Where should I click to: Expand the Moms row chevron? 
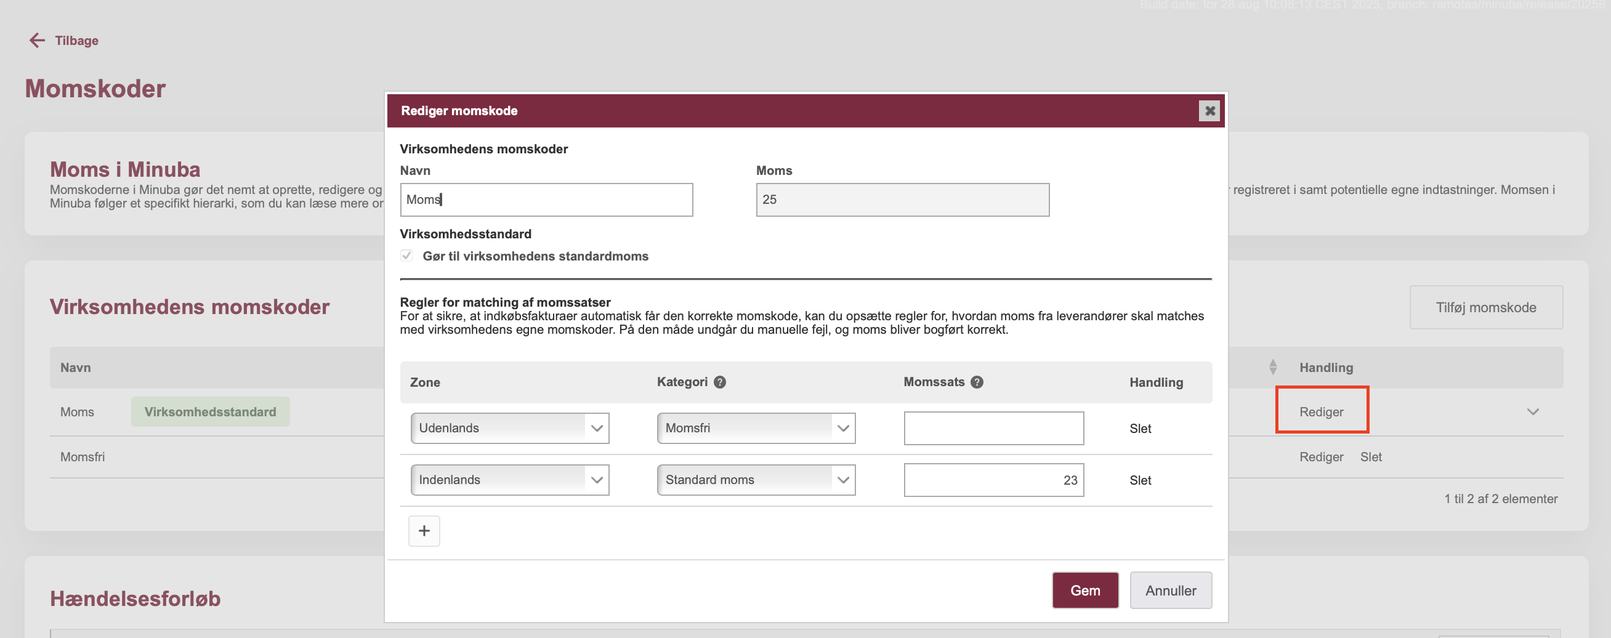[1533, 411]
